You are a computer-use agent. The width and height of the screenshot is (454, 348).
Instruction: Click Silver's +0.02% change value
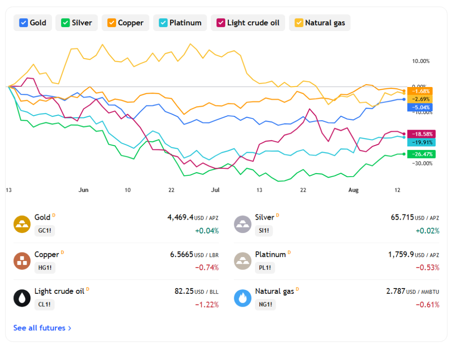coord(427,231)
